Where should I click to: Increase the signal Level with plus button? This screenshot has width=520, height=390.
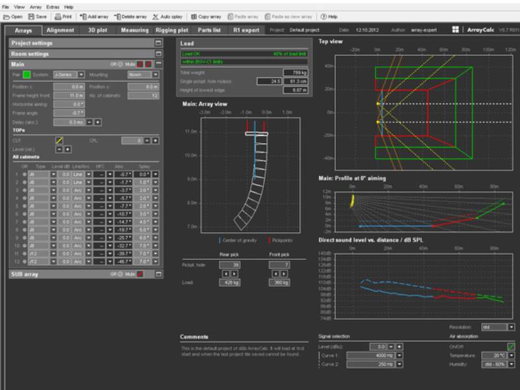point(400,346)
